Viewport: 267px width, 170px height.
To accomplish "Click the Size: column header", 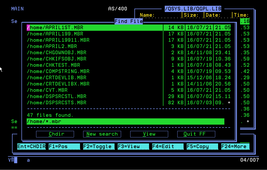I will click(x=191, y=15).
